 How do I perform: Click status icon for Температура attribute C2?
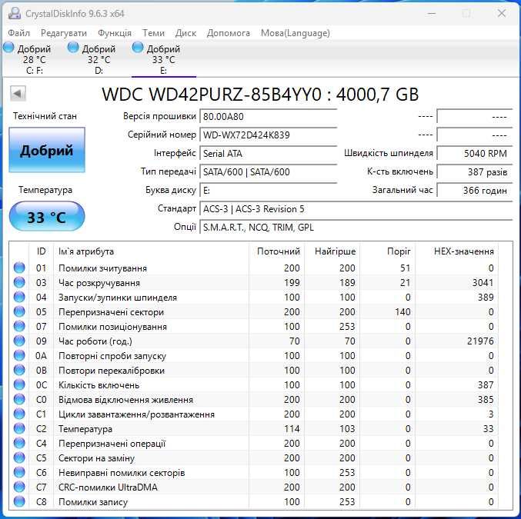19,428
